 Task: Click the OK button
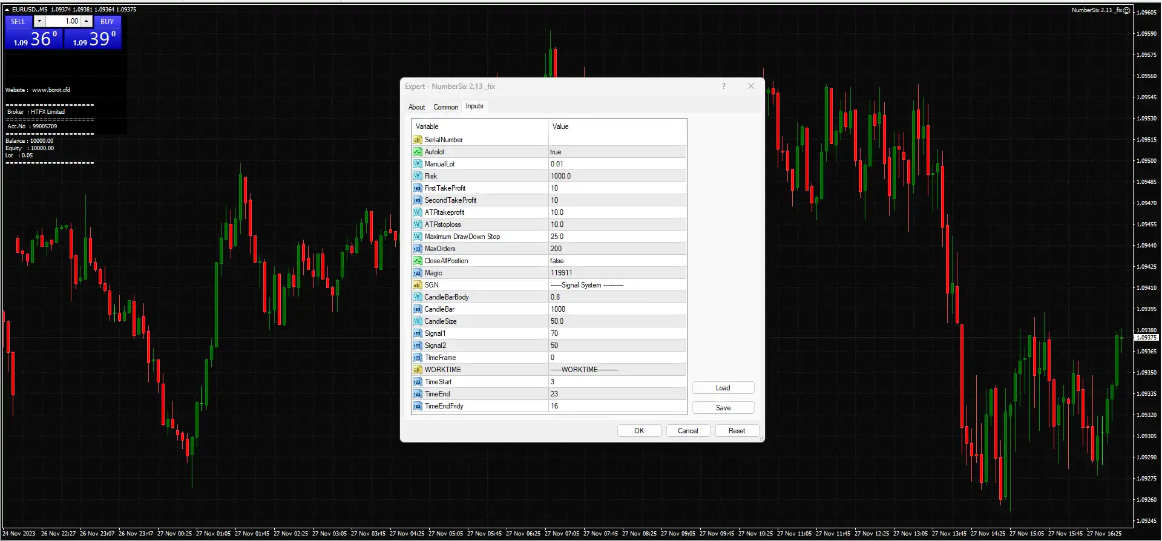tap(638, 431)
